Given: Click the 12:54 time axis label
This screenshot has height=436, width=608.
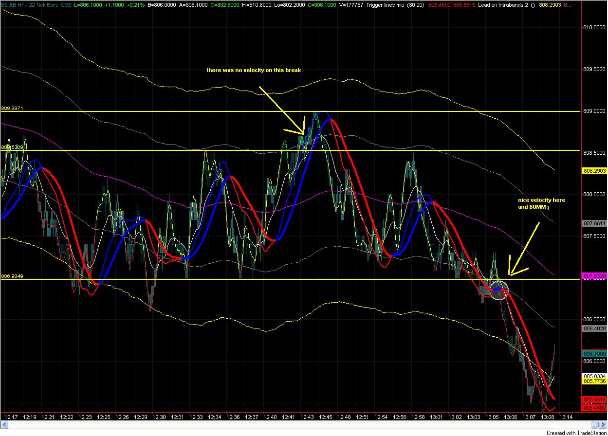Looking at the screenshot, I should [x=381, y=417].
